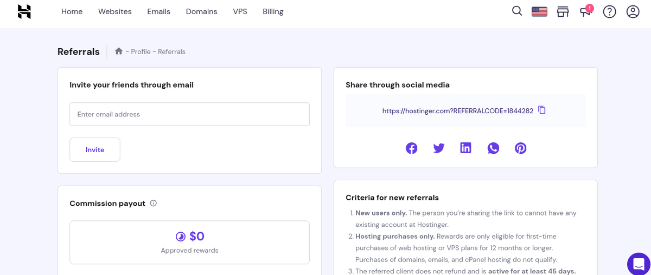Click the 'New users only.' criterion text
Viewport: 651px width, 275px height.
381,213
